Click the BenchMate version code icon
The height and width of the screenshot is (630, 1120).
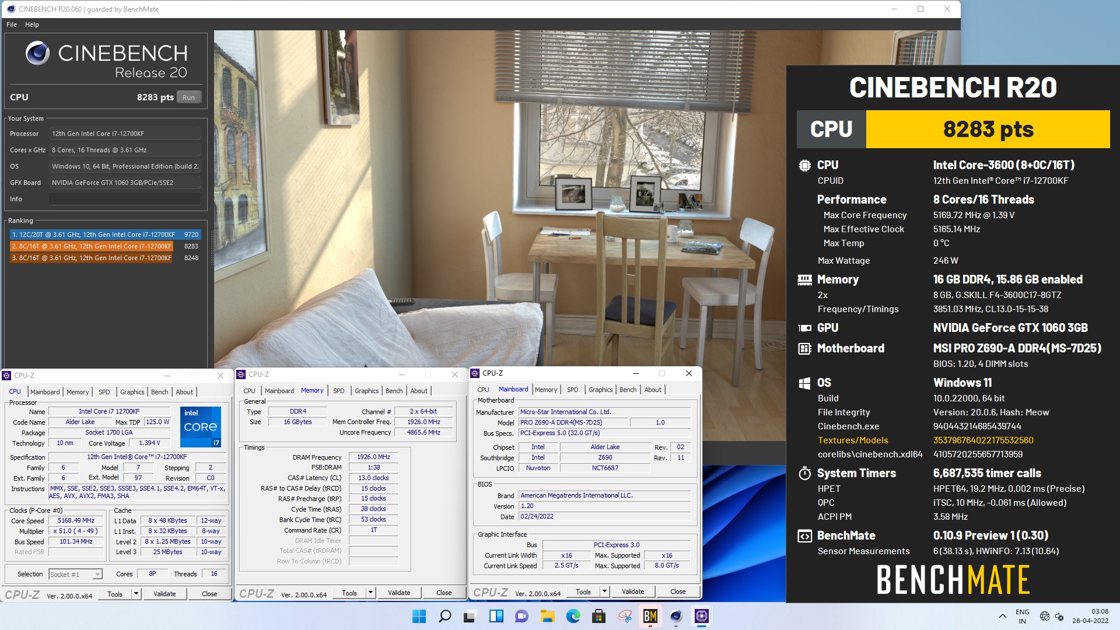click(804, 535)
